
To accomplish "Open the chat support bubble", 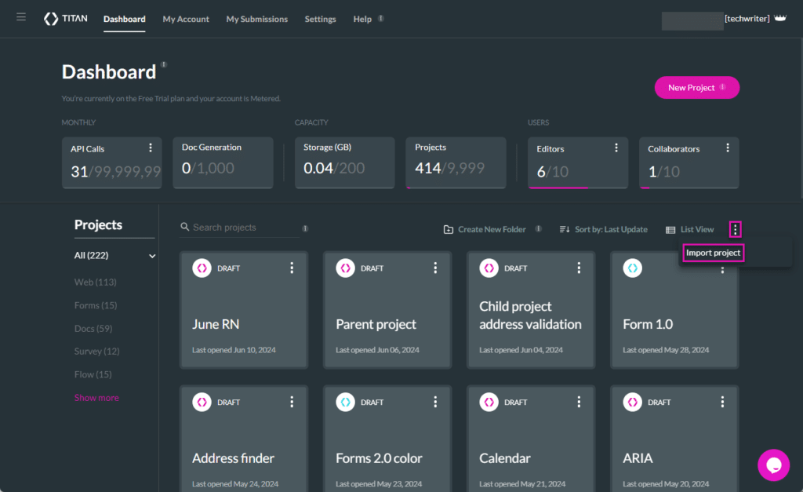I will [x=773, y=465].
